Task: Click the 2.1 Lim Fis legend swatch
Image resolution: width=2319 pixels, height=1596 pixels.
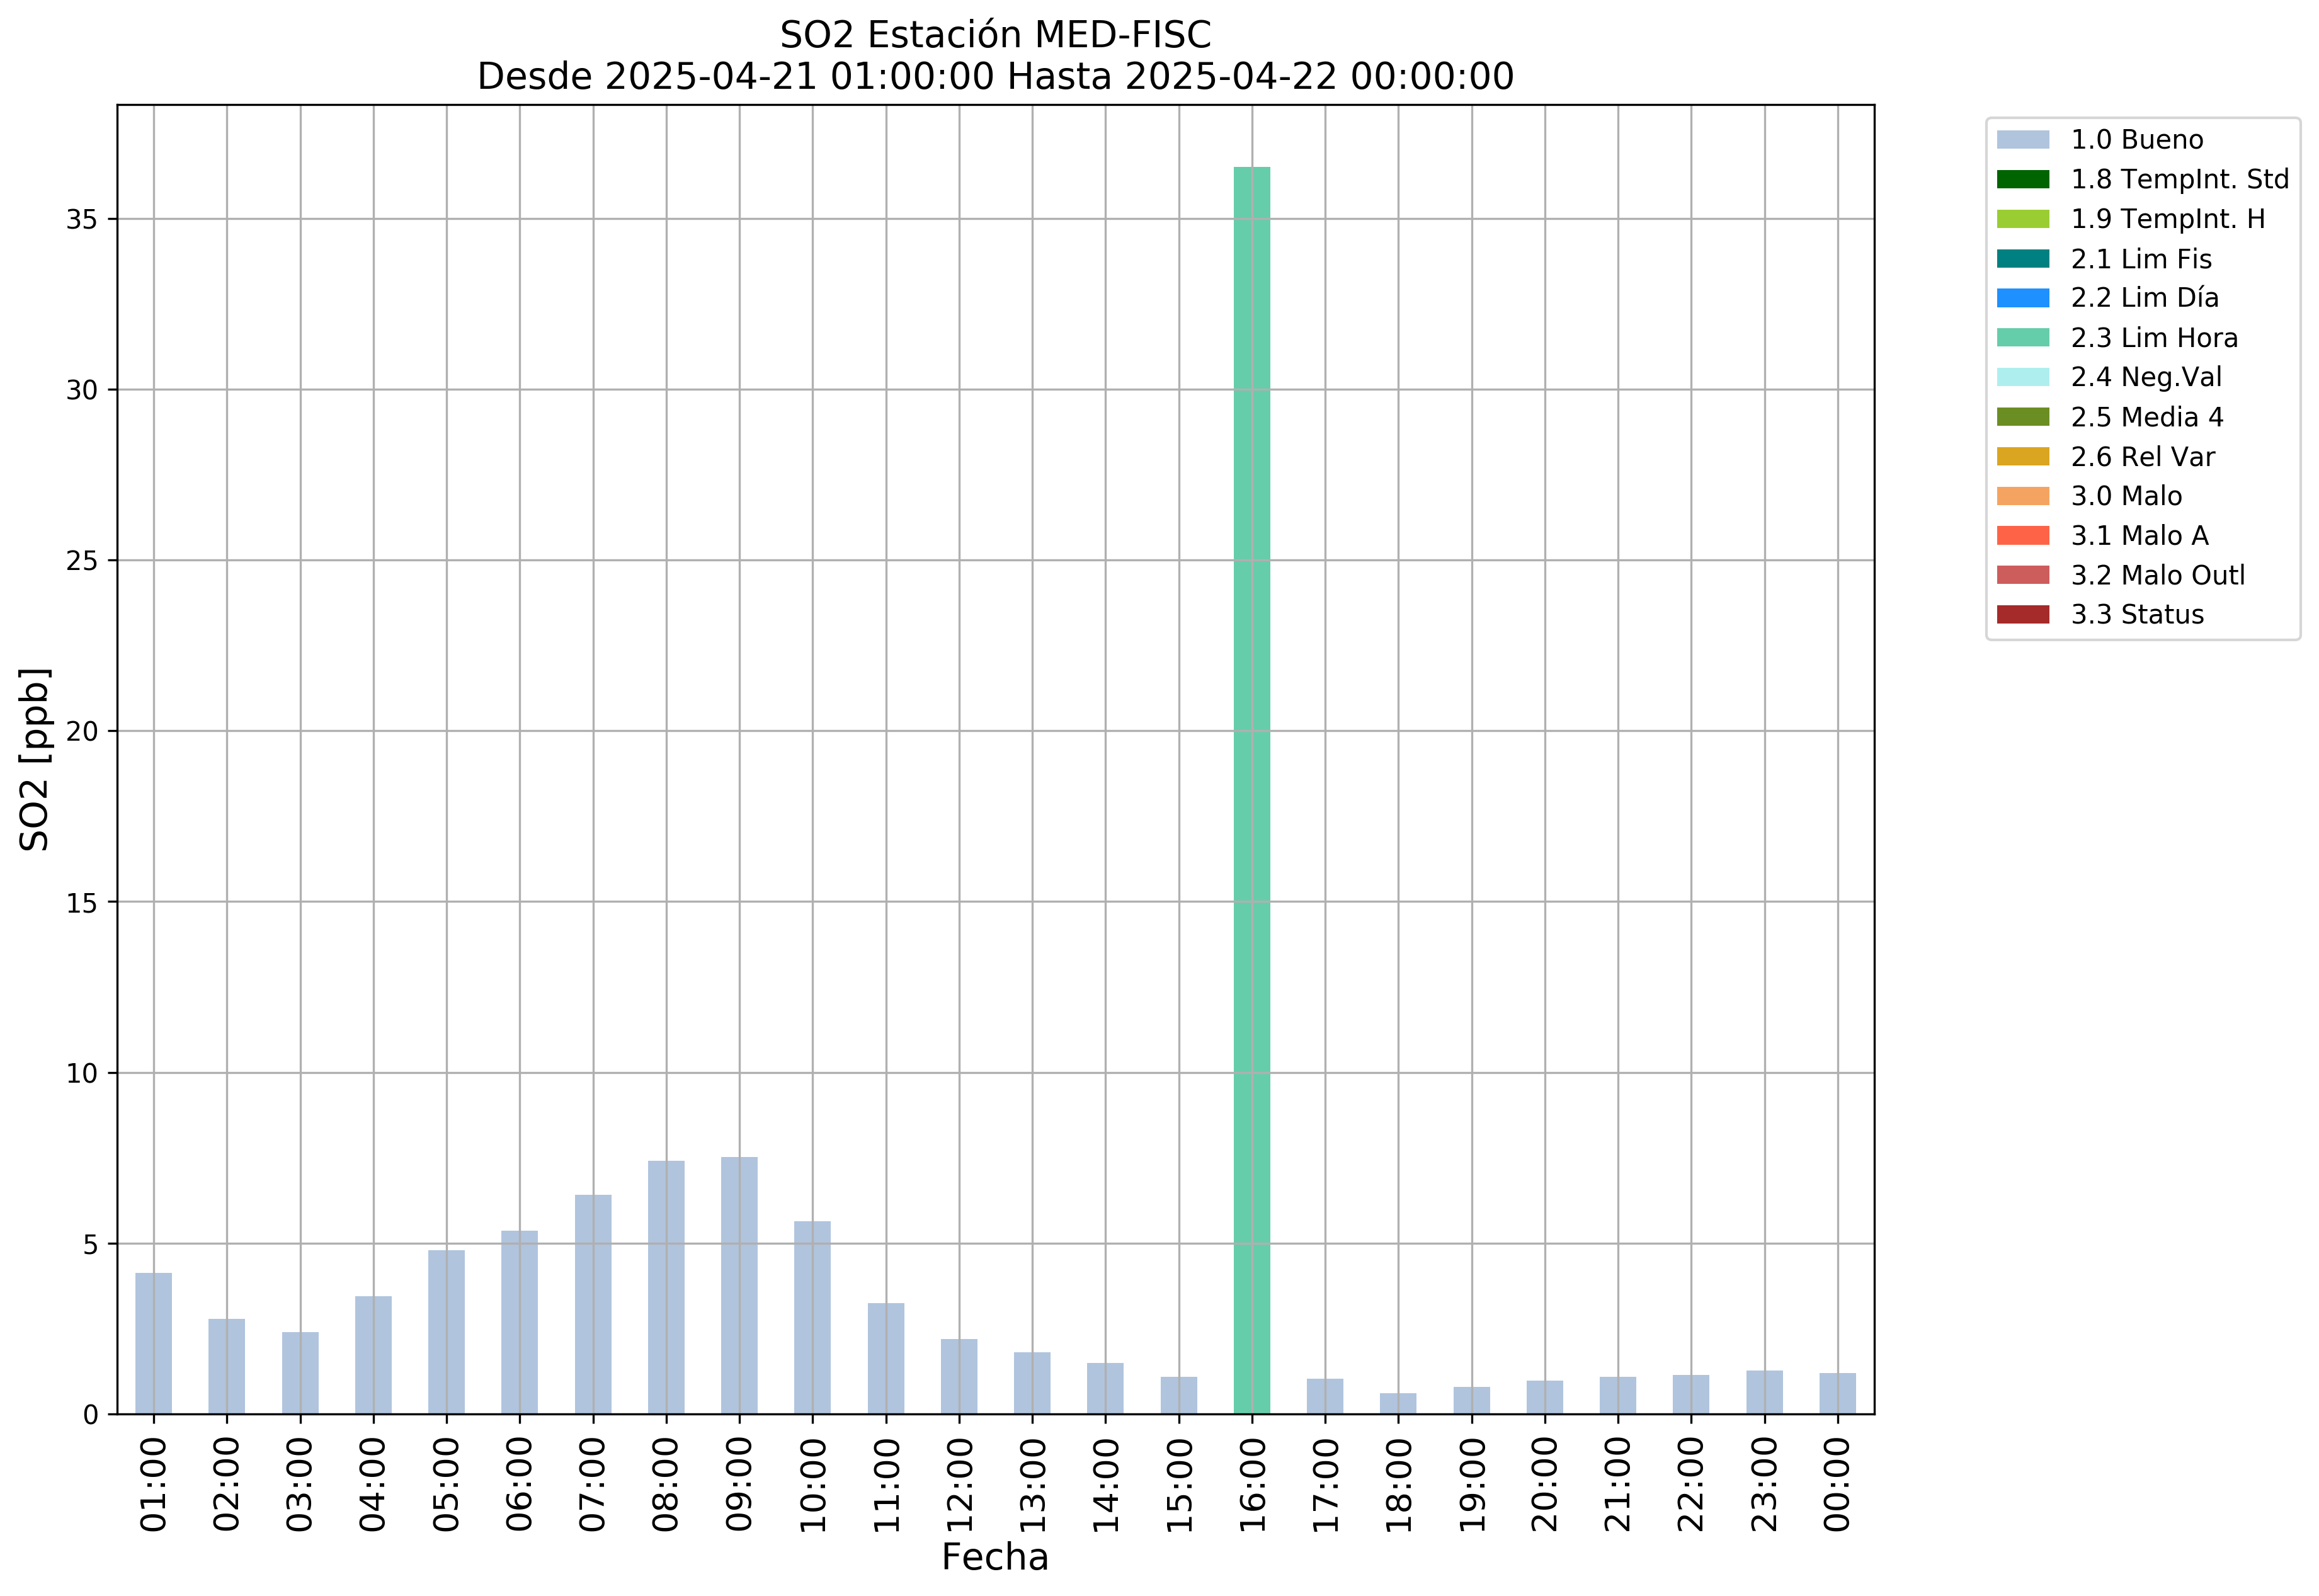Action: click(x=2022, y=259)
